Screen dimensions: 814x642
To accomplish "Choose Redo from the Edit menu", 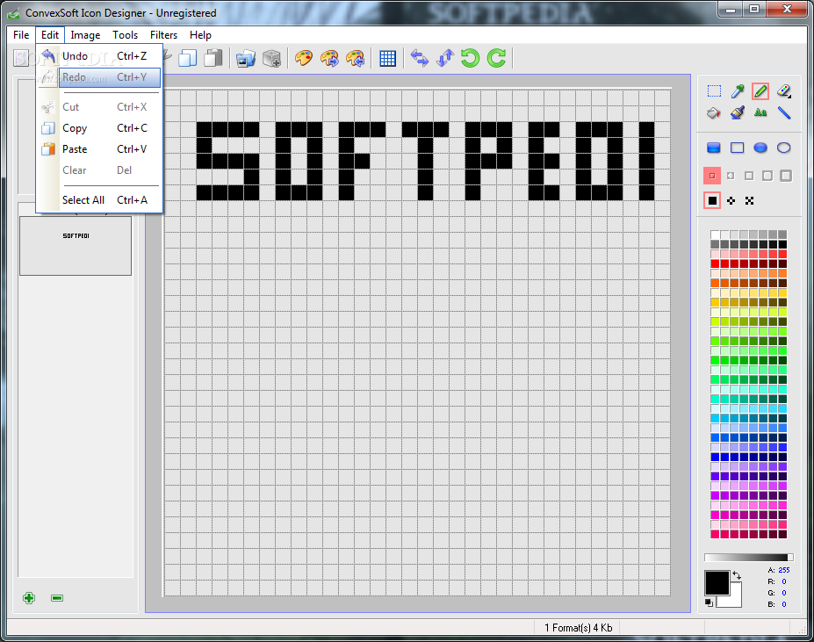I will (x=100, y=77).
